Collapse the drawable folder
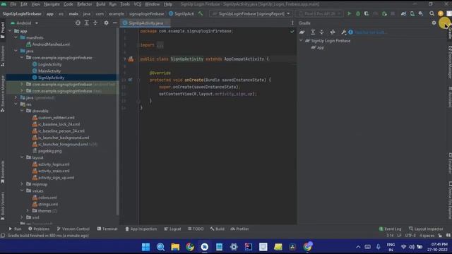Image resolution: width=452 pixels, height=254 pixels. 22,111
